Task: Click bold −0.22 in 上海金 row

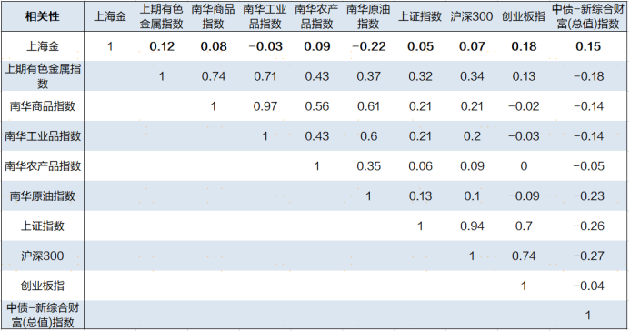Action: point(368,46)
